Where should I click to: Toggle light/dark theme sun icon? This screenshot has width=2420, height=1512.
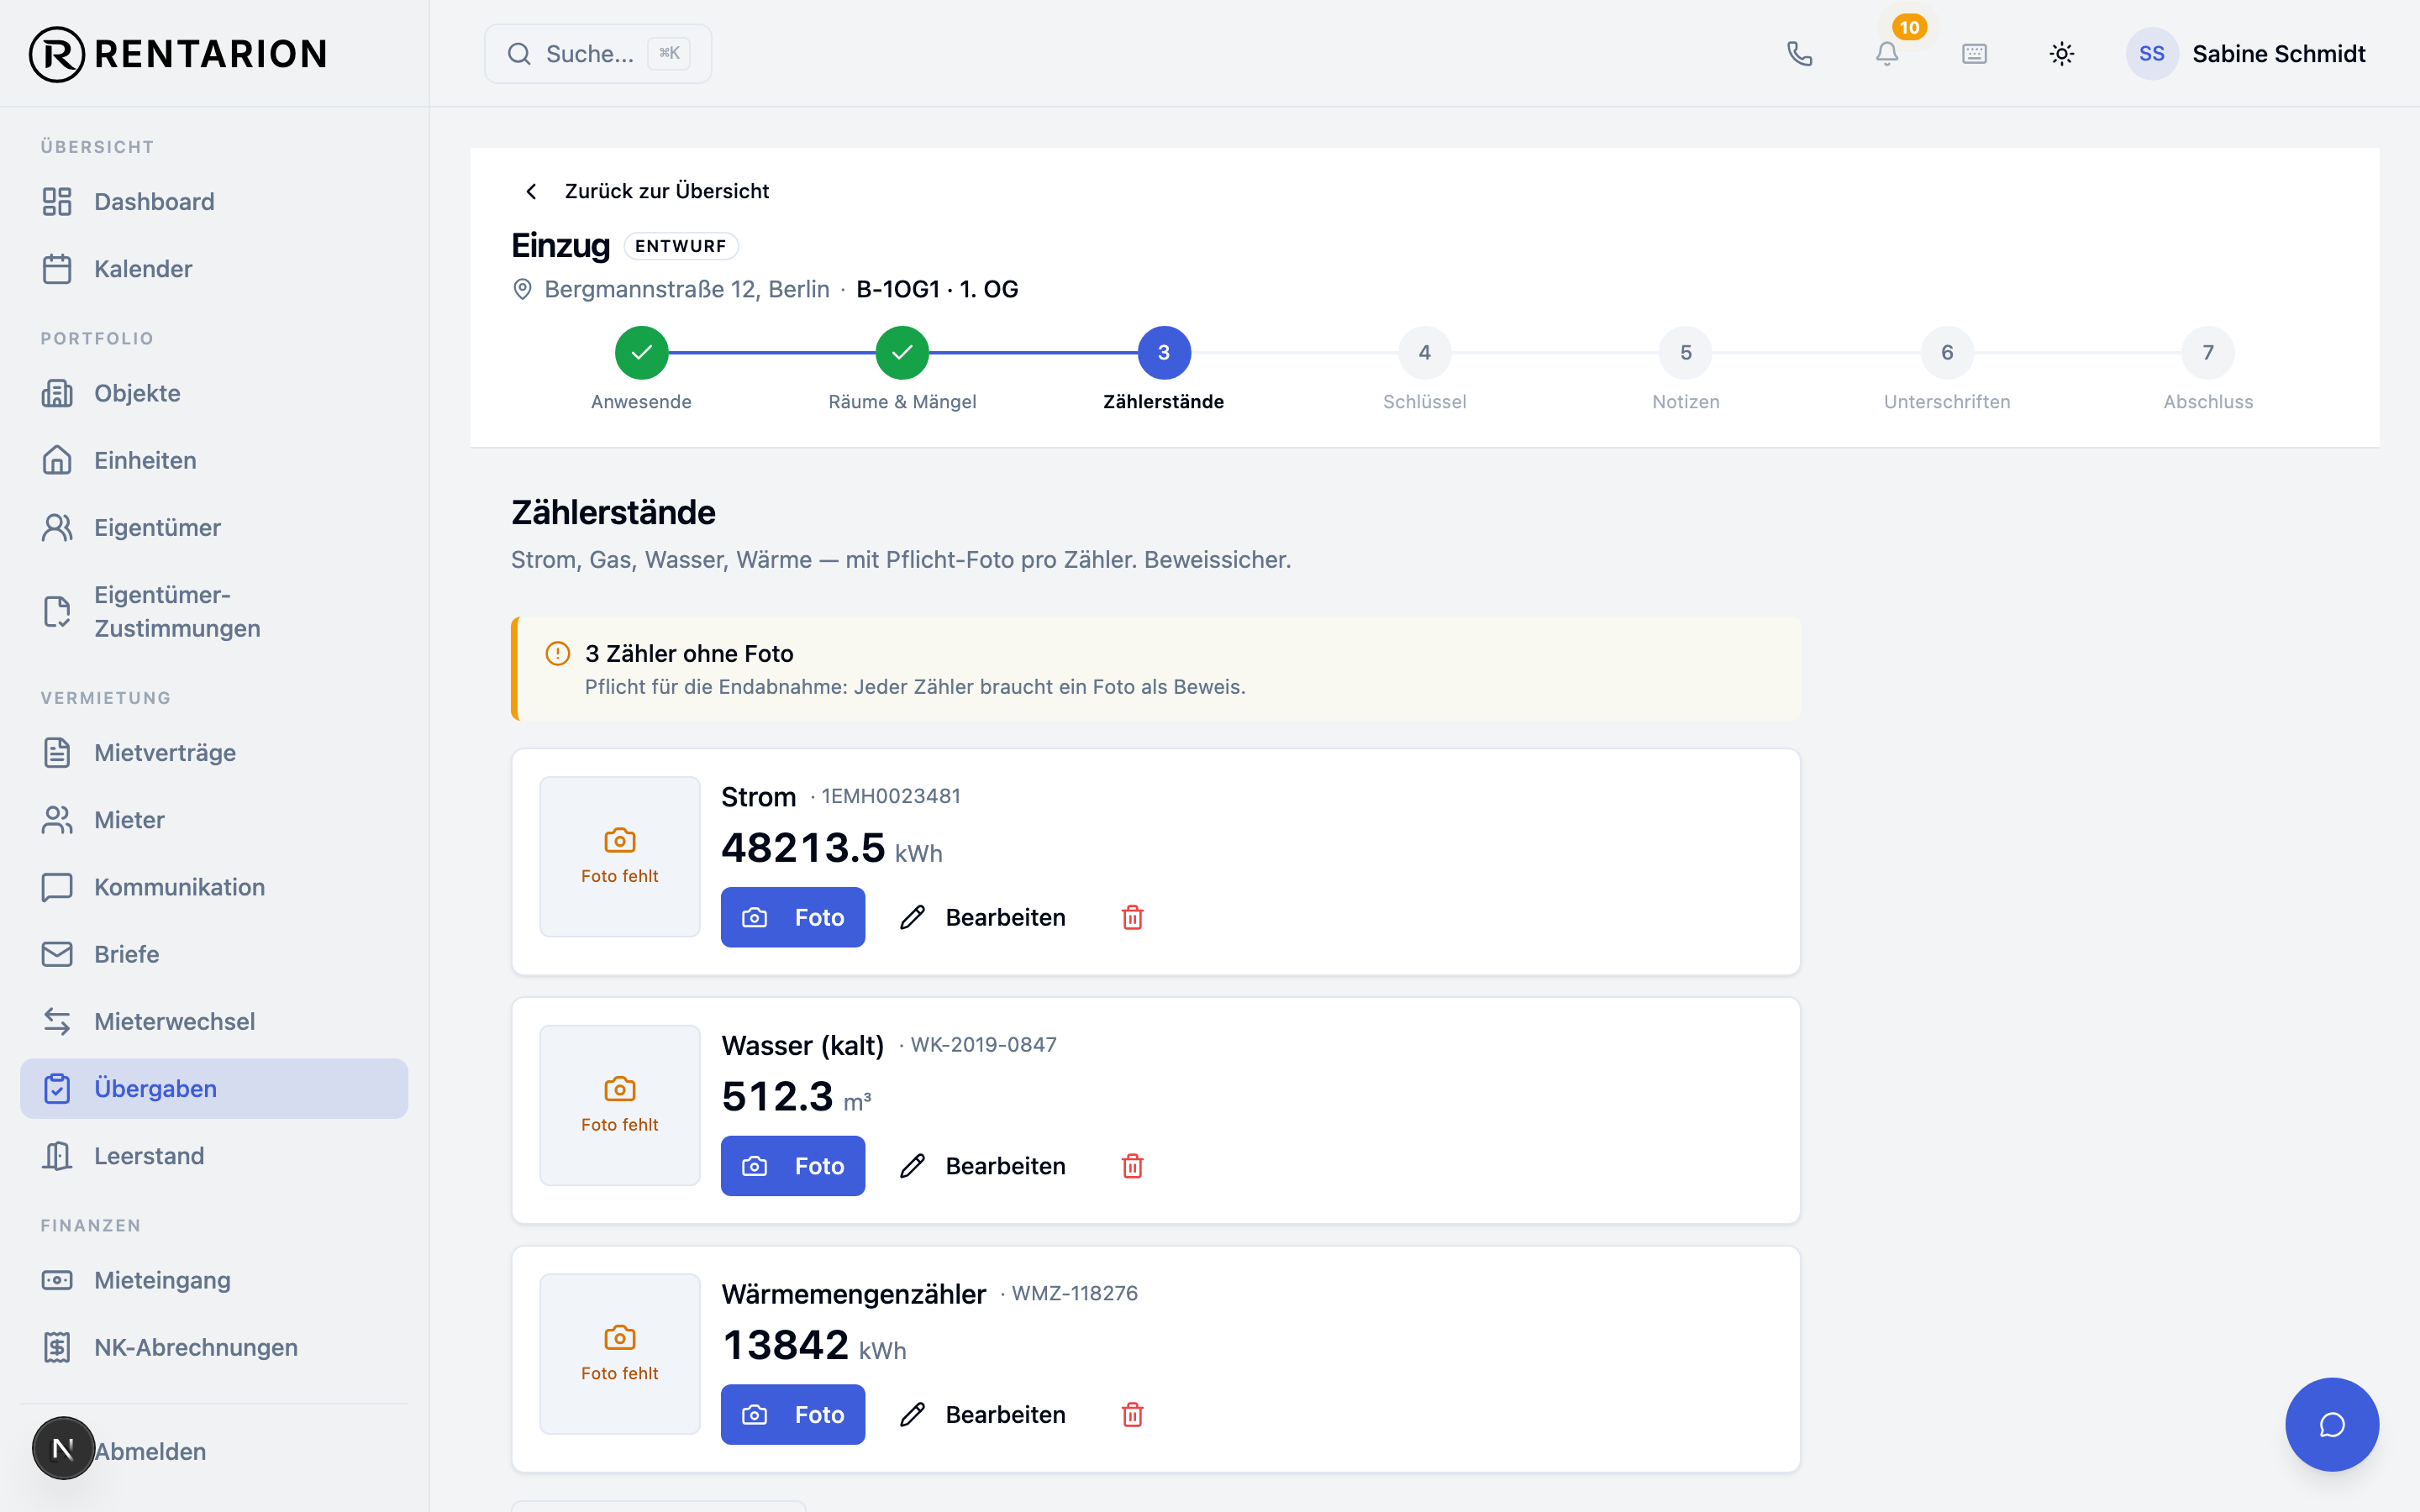(2061, 54)
